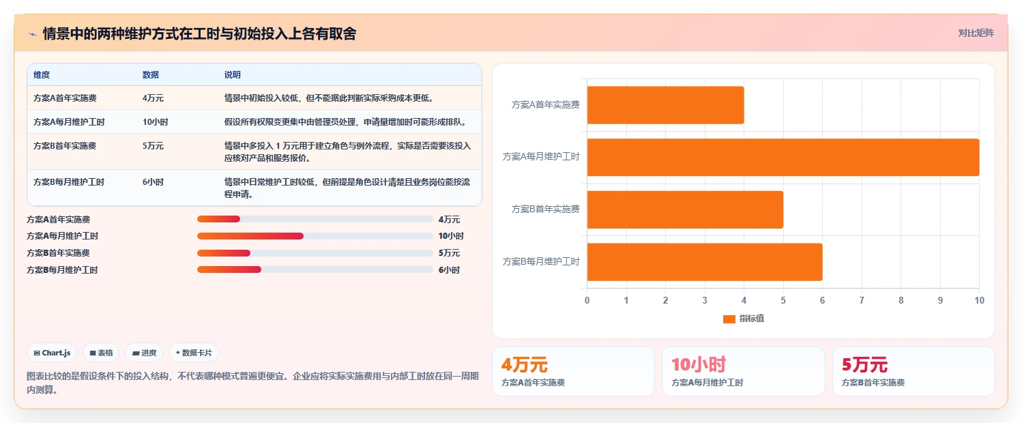The image size is (1022, 423).
Task: Click the 维度 column header
Action: click(x=42, y=74)
